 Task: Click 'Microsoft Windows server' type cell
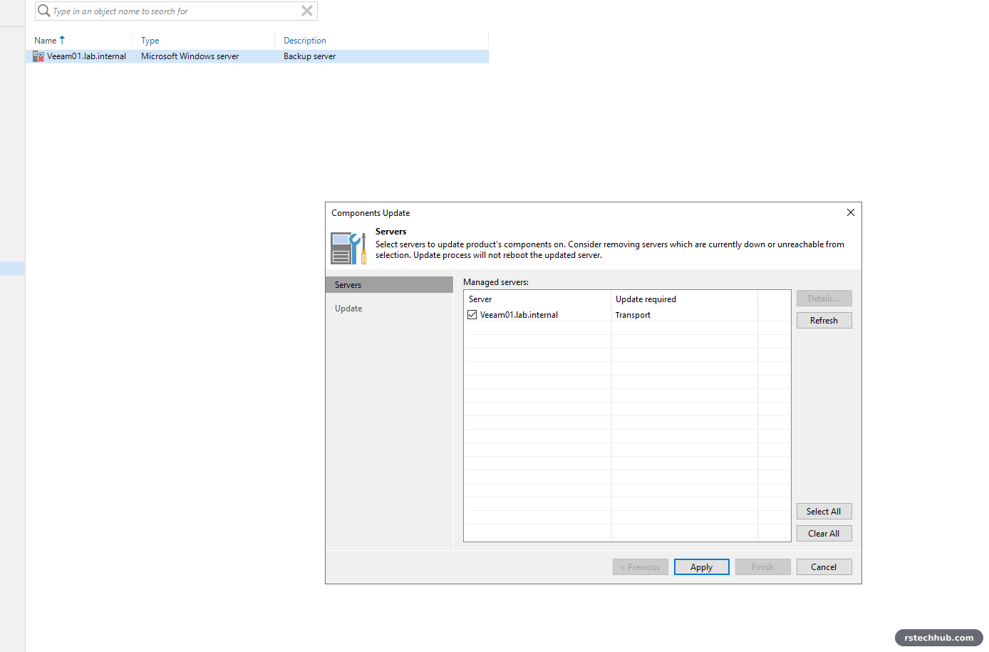[x=190, y=56]
